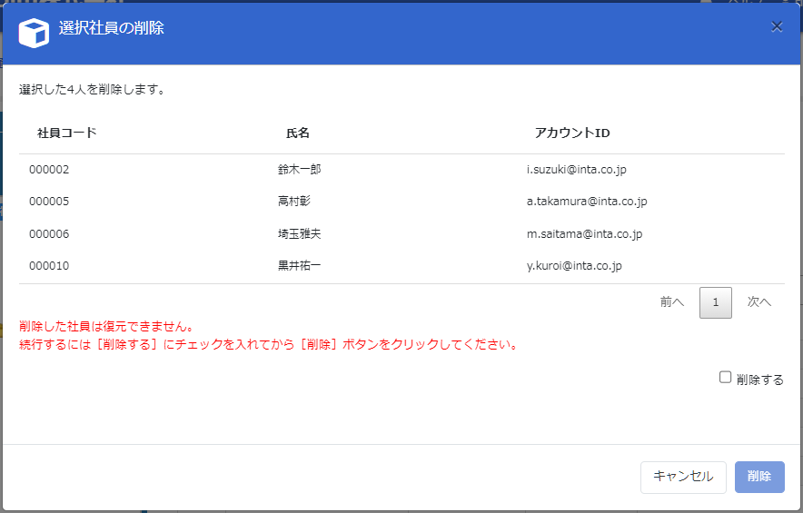Click the アカウントID column header
This screenshot has width=803, height=513.
[x=572, y=133]
